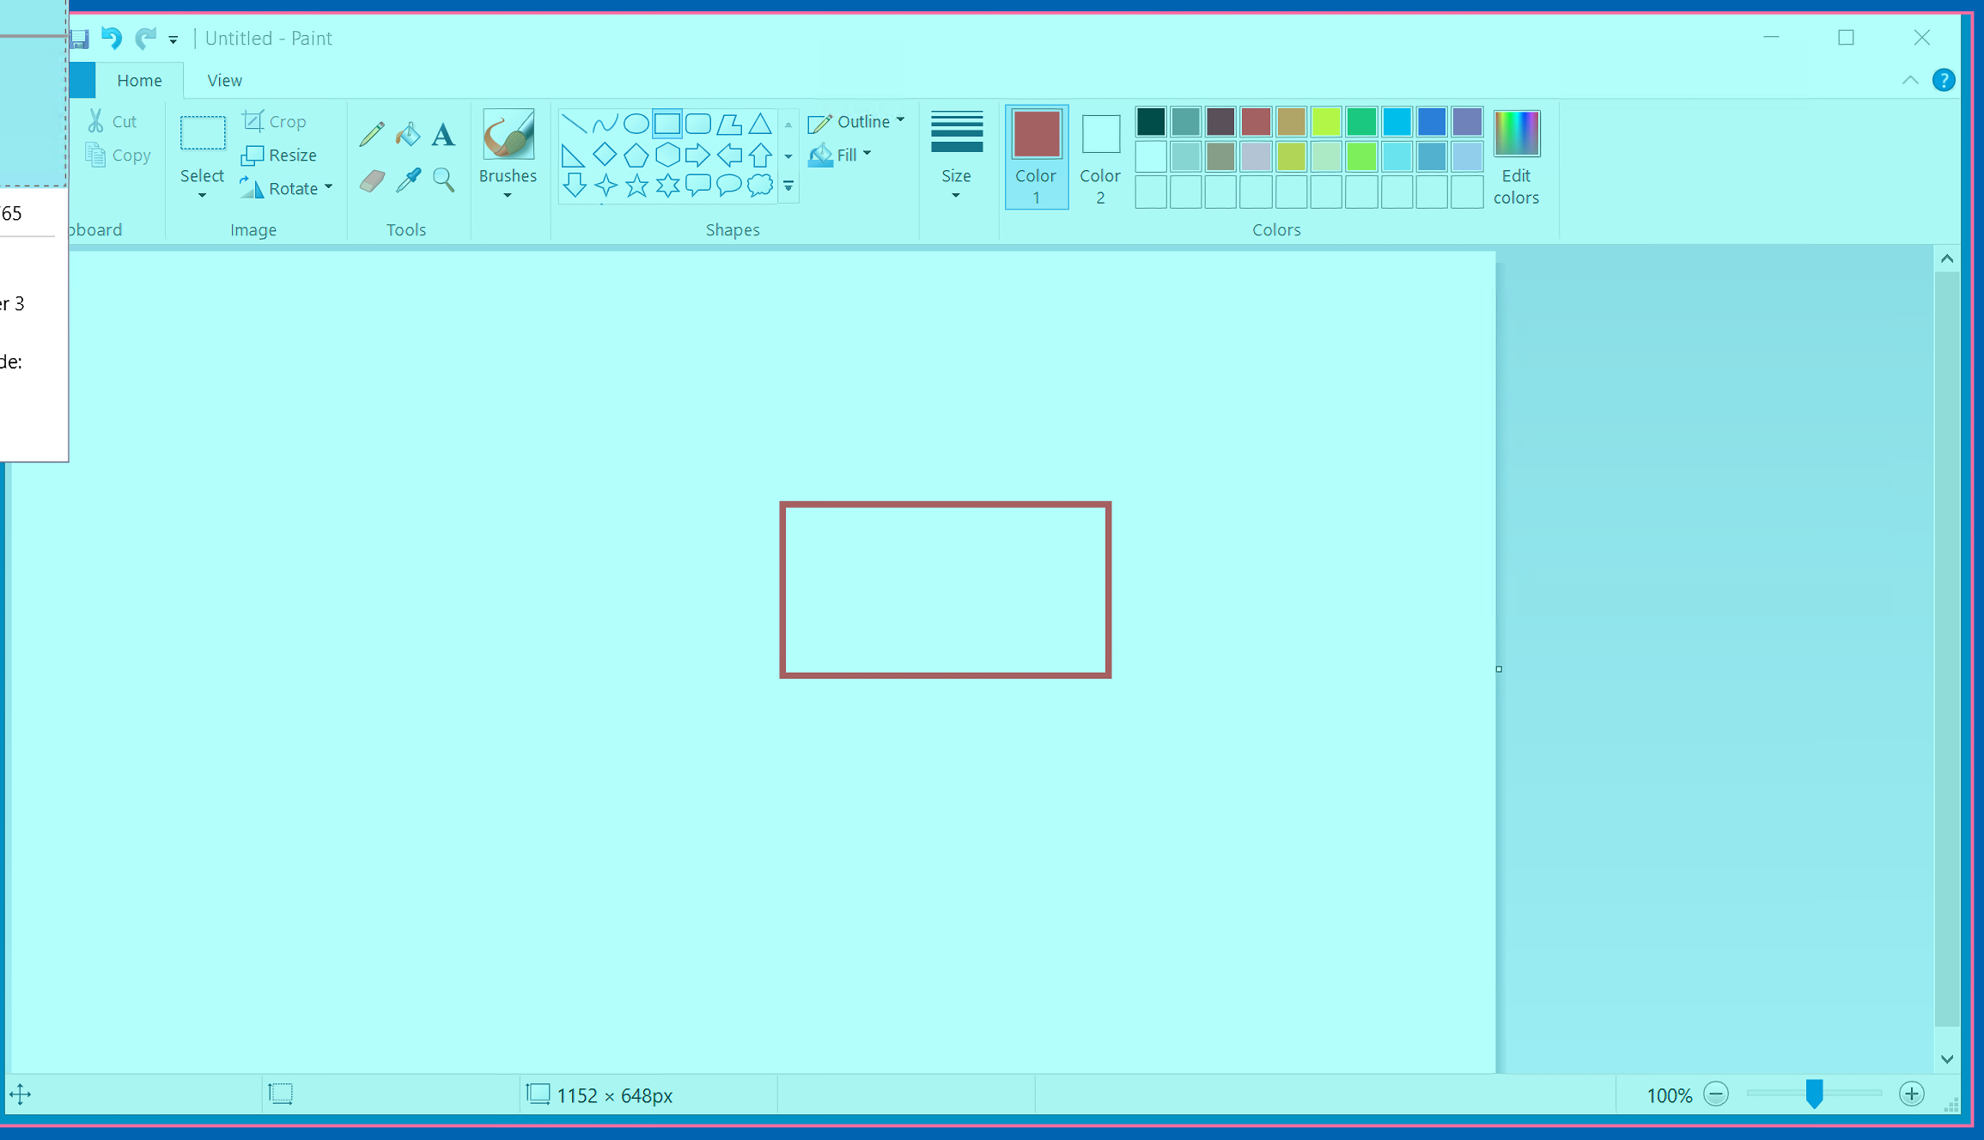Switch to the Home tab
1984x1140 pixels.
[x=139, y=80]
